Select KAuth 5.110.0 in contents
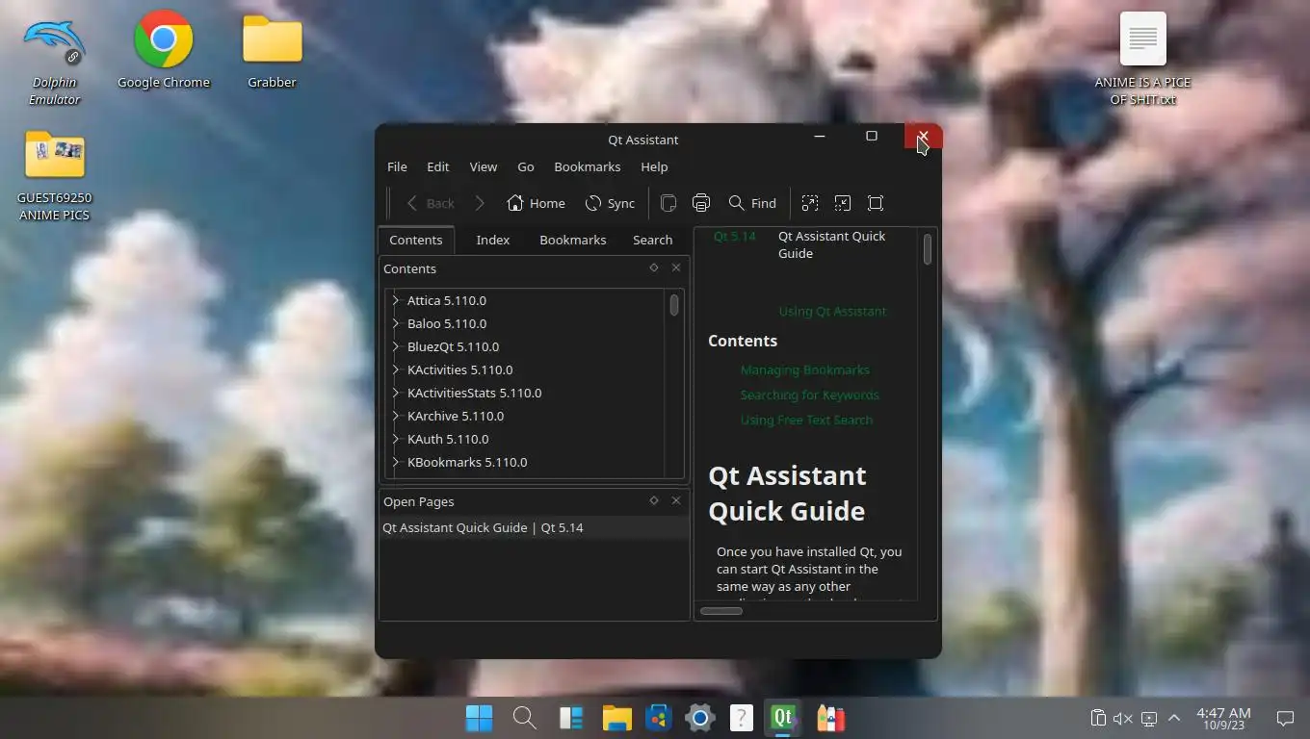This screenshot has width=1310, height=739. pos(448,439)
